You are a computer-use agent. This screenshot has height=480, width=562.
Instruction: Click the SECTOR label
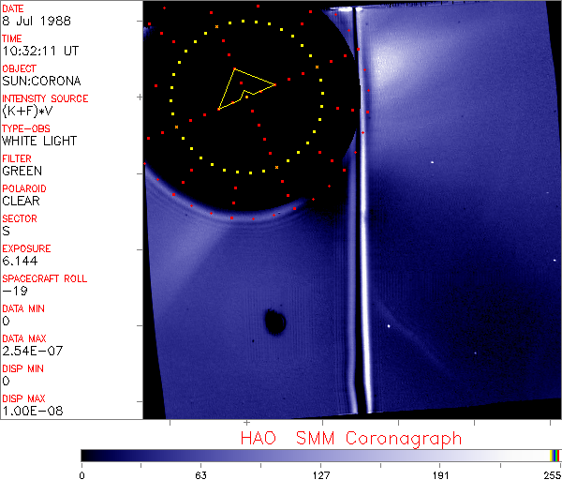[20, 218]
